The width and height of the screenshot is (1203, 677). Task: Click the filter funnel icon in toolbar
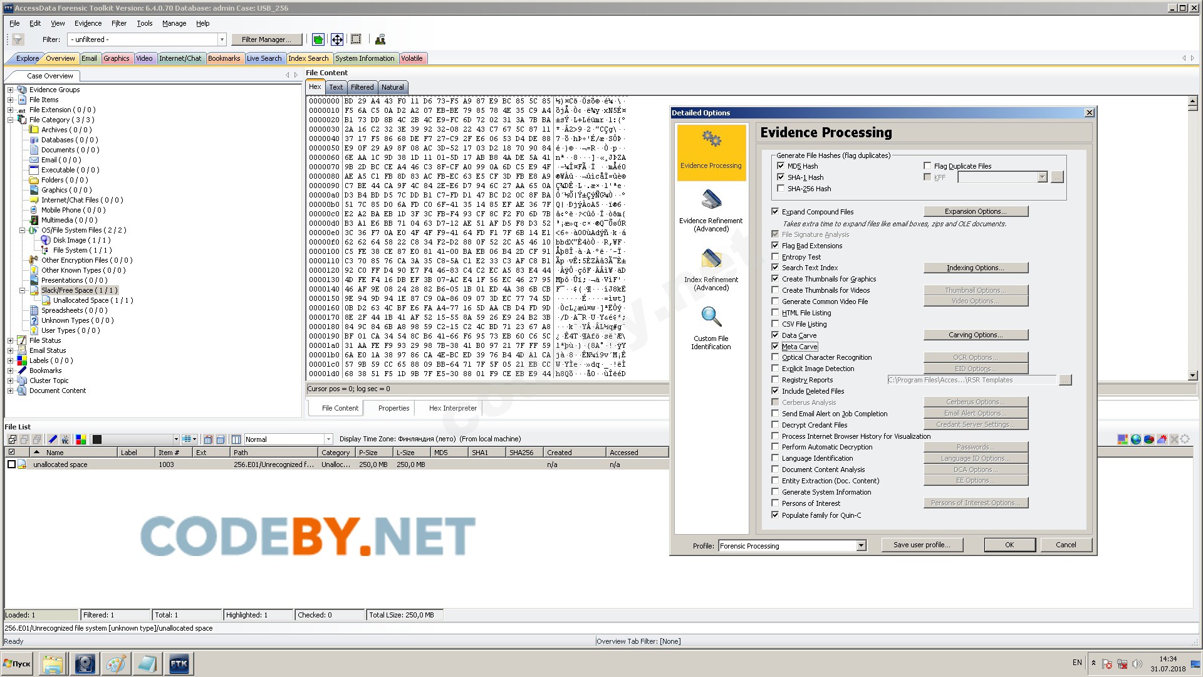point(18,39)
